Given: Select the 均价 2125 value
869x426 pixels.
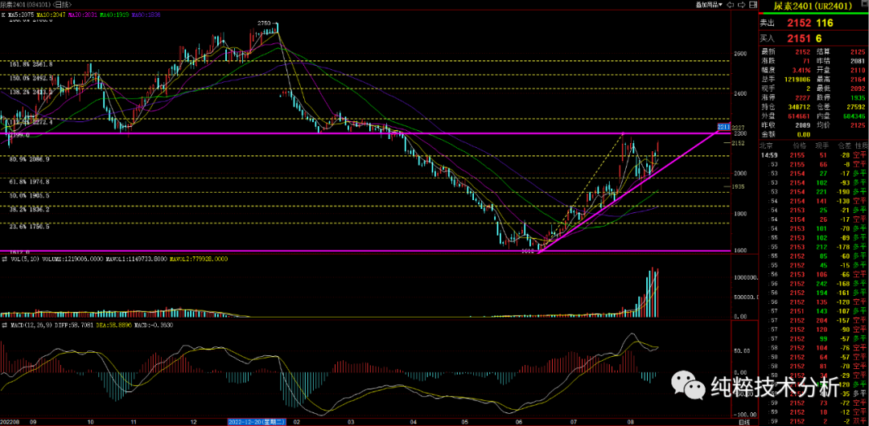Looking at the screenshot, I should click(858, 125).
